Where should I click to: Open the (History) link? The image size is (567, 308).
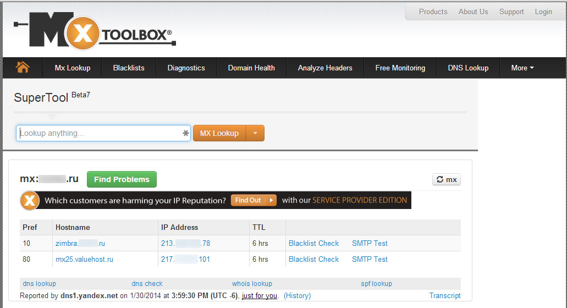coord(297,296)
